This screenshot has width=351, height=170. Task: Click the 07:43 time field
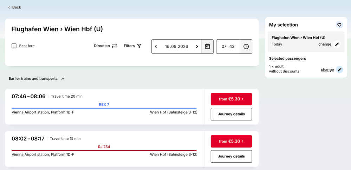click(x=228, y=46)
